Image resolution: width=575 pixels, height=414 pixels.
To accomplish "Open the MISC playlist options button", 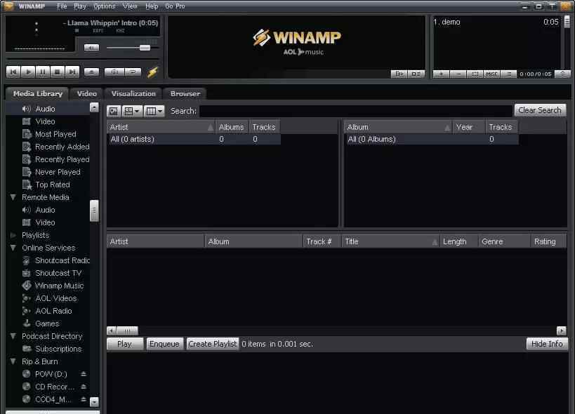I will [492, 74].
